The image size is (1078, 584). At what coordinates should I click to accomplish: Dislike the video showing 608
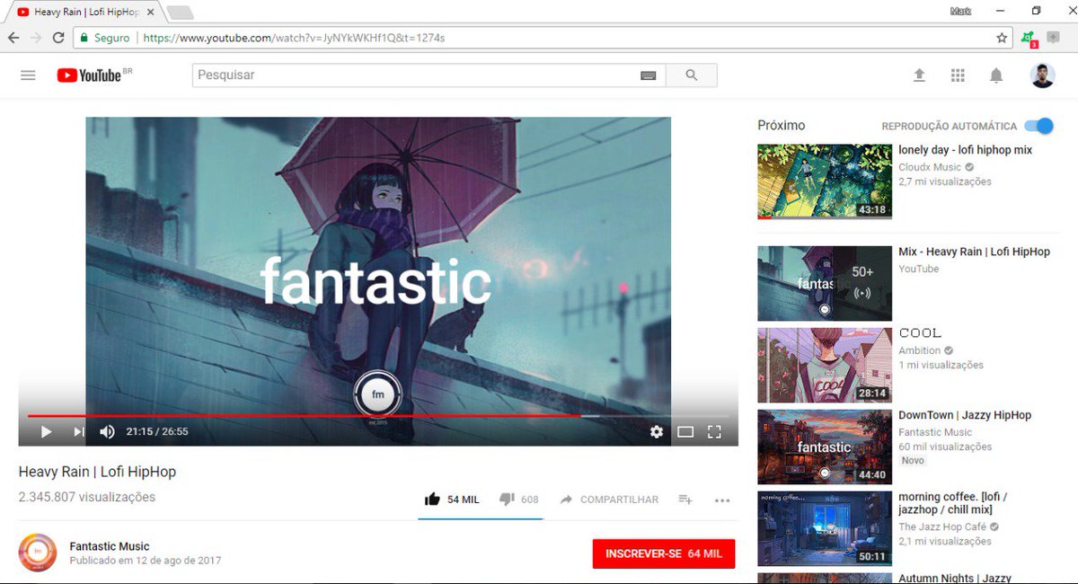pyautogui.click(x=518, y=500)
